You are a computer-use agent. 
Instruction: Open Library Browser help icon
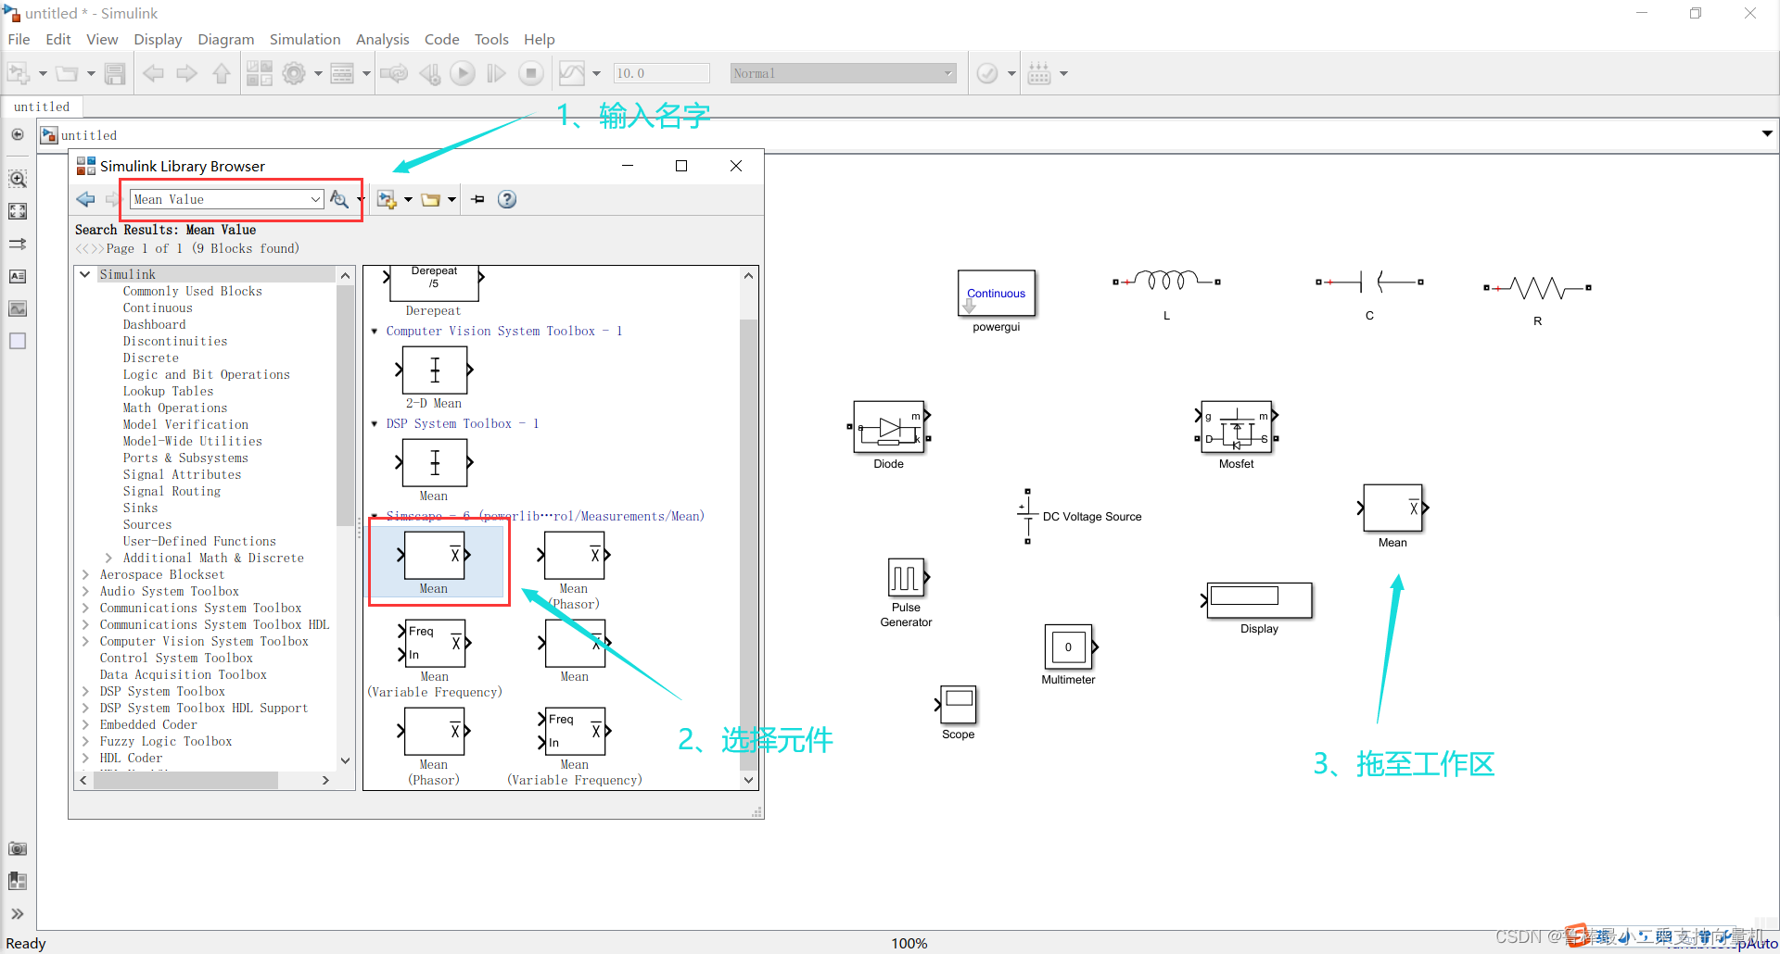click(x=507, y=199)
